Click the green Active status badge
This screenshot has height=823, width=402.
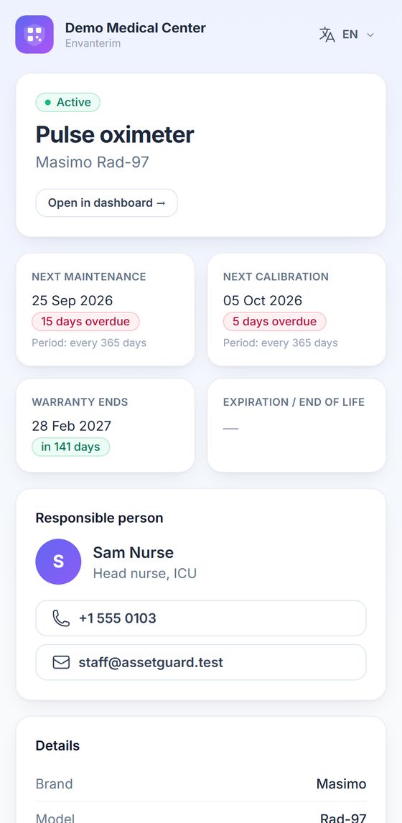point(67,103)
